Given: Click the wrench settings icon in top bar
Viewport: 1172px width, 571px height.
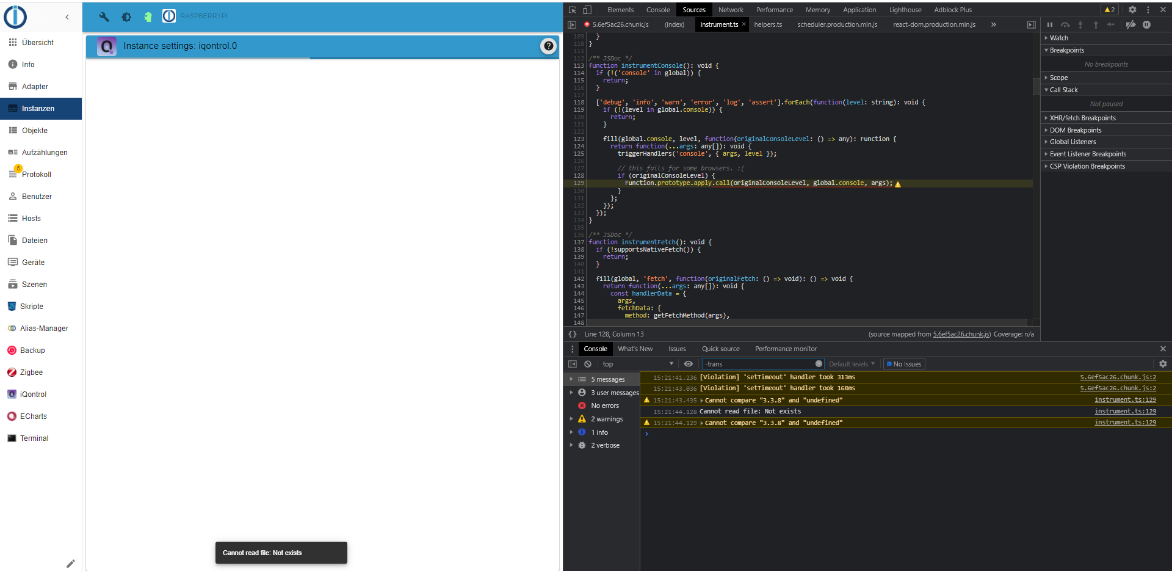Looking at the screenshot, I should (104, 17).
